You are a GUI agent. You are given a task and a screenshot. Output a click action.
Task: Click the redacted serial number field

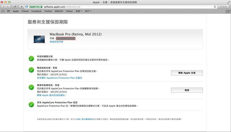tap(66, 39)
